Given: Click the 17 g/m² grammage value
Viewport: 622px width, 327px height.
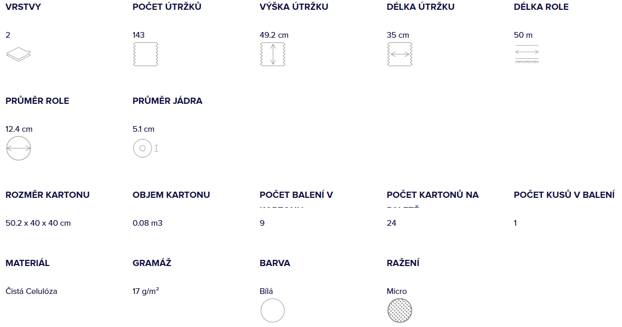Looking at the screenshot, I should tap(146, 291).
